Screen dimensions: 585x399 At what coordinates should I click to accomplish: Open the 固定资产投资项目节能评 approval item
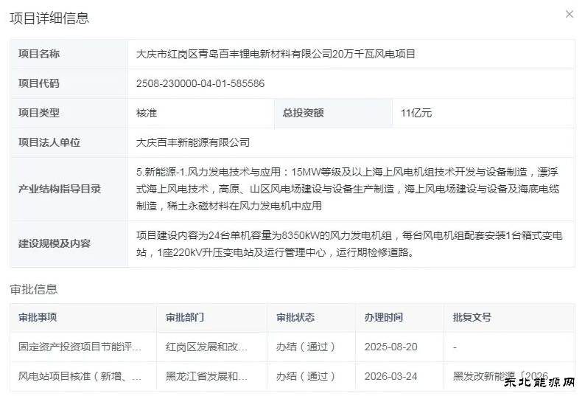click(80, 347)
